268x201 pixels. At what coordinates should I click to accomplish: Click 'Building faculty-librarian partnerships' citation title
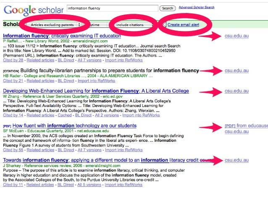coord(110,70)
